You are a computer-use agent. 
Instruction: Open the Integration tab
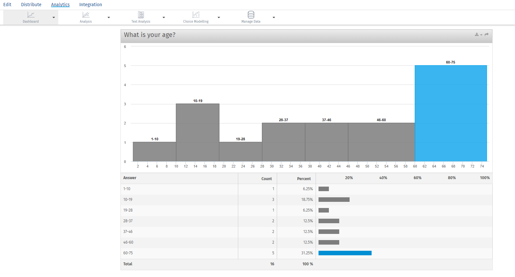click(91, 5)
